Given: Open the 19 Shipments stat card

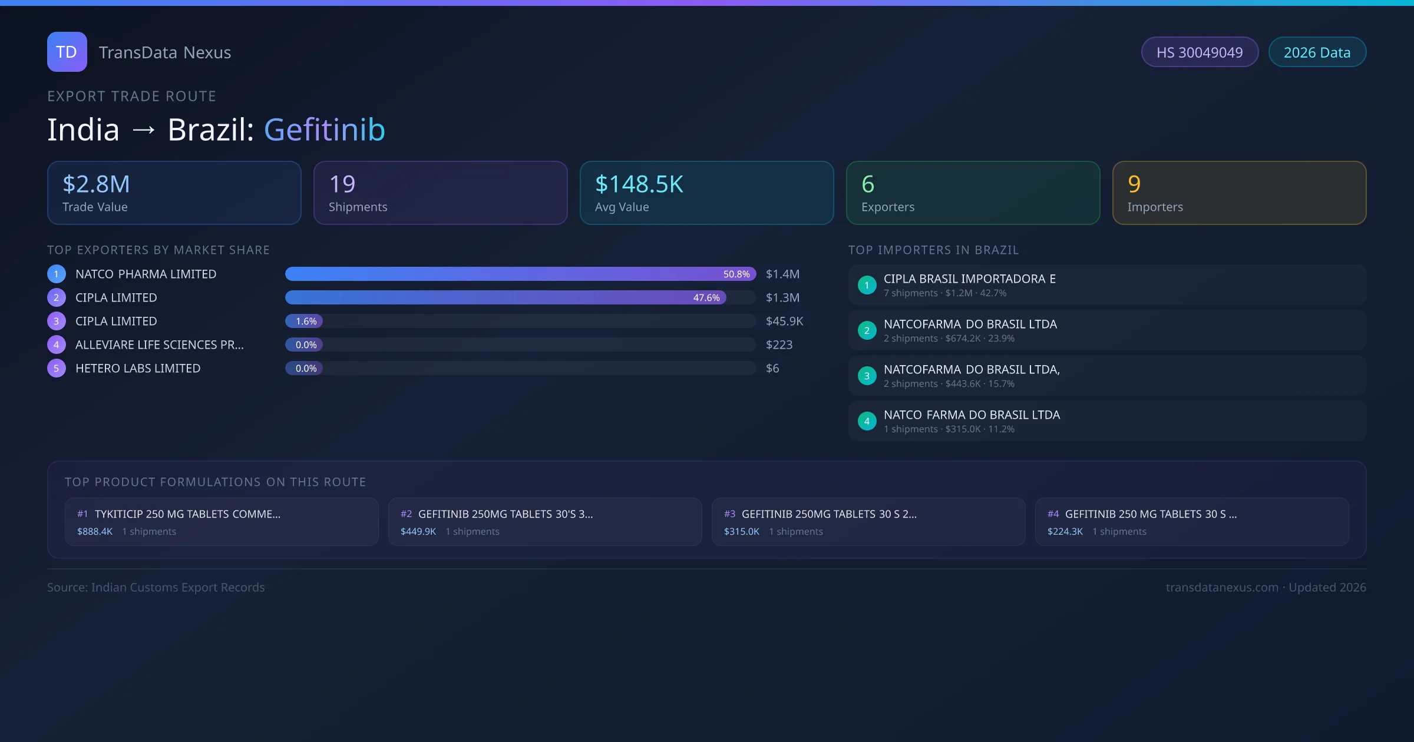Looking at the screenshot, I should pos(440,193).
